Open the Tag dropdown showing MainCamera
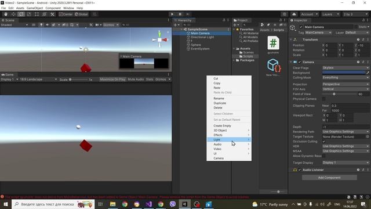Image resolution: width=371 pixels, height=209 pixels. point(318,33)
